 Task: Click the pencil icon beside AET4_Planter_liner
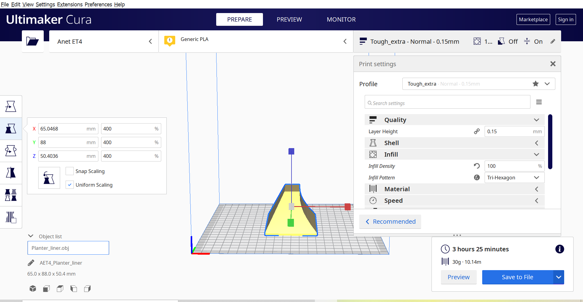[31, 263]
